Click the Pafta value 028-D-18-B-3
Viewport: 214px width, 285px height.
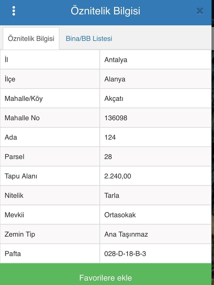click(x=125, y=254)
